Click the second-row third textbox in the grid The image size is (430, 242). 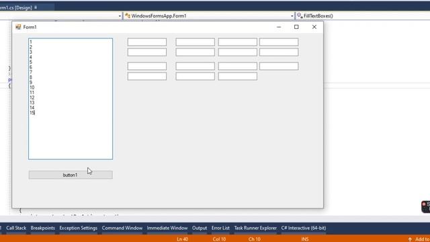coord(238,52)
